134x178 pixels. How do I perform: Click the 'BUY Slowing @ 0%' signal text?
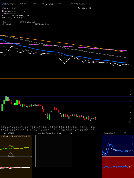42,24
